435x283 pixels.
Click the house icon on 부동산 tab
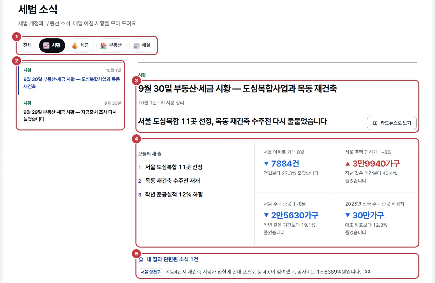pyautogui.click(x=104, y=46)
